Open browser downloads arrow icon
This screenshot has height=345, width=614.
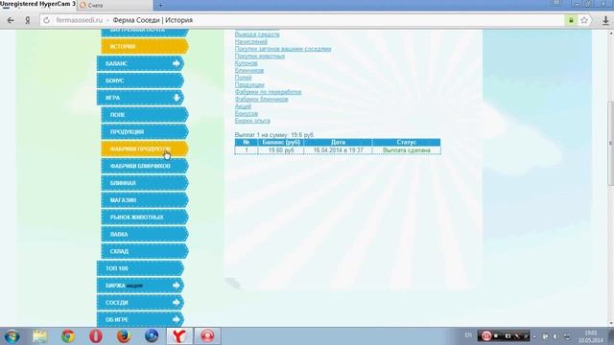coord(605,20)
